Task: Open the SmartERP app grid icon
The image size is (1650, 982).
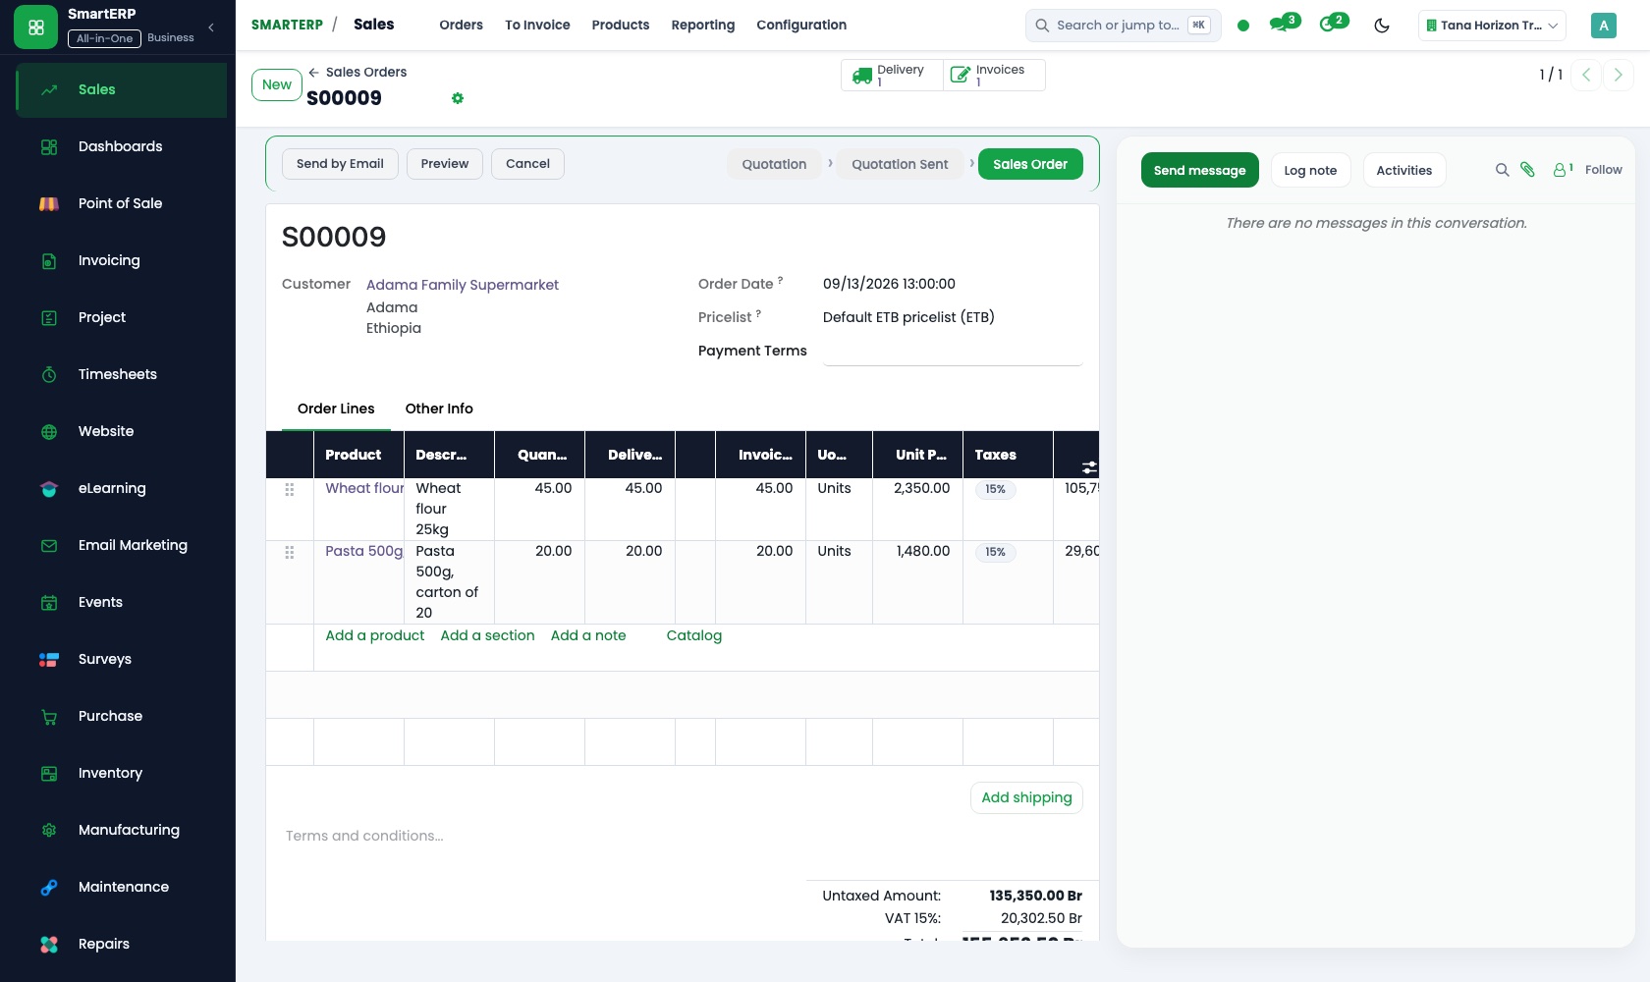Action: (x=36, y=27)
